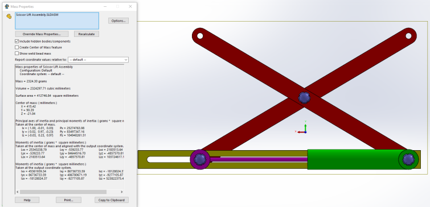The width and height of the screenshot is (430, 207).
Task: Click the top-right hole of the scissor arm
Action: click(408, 36)
